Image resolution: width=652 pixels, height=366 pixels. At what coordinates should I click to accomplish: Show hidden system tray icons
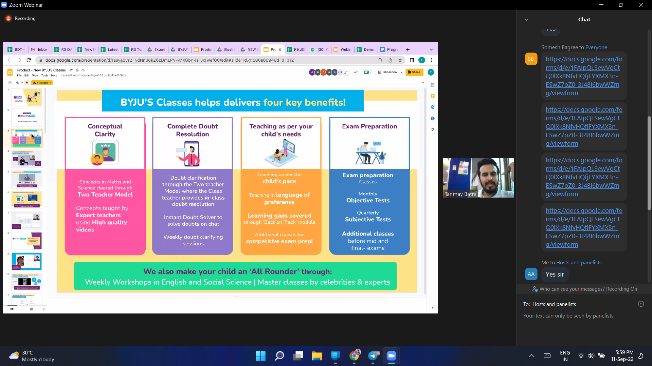(x=532, y=356)
